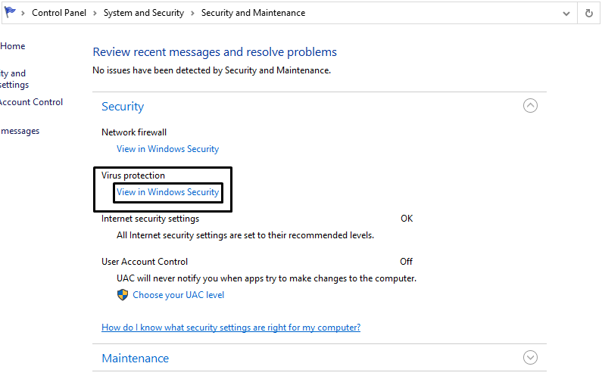Click the Account Control sidebar link
This screenshot has width=602, height=382.
[31, 102]
